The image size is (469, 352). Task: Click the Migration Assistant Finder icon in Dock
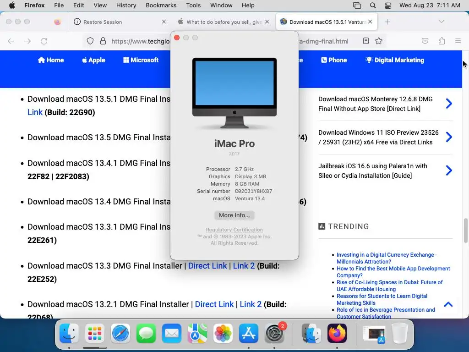click(x=311, y=333)
